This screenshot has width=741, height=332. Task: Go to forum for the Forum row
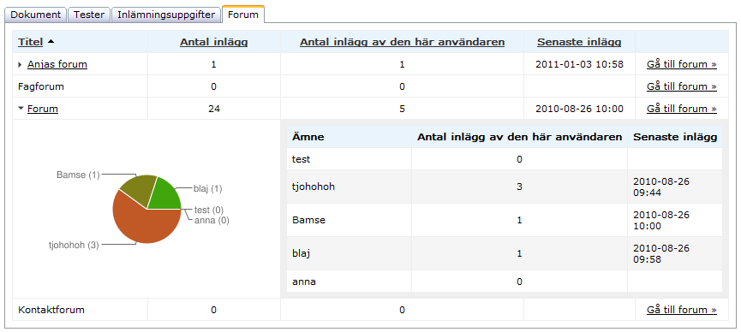681,109
